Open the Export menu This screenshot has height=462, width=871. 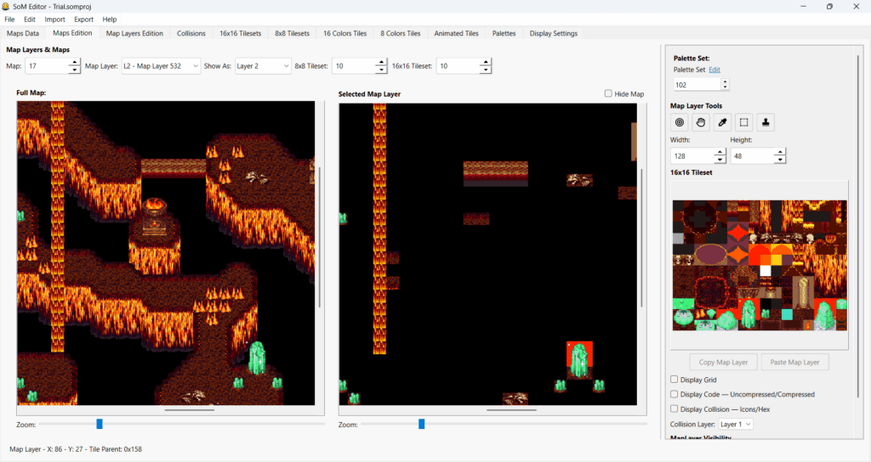(x=83, y=19)
